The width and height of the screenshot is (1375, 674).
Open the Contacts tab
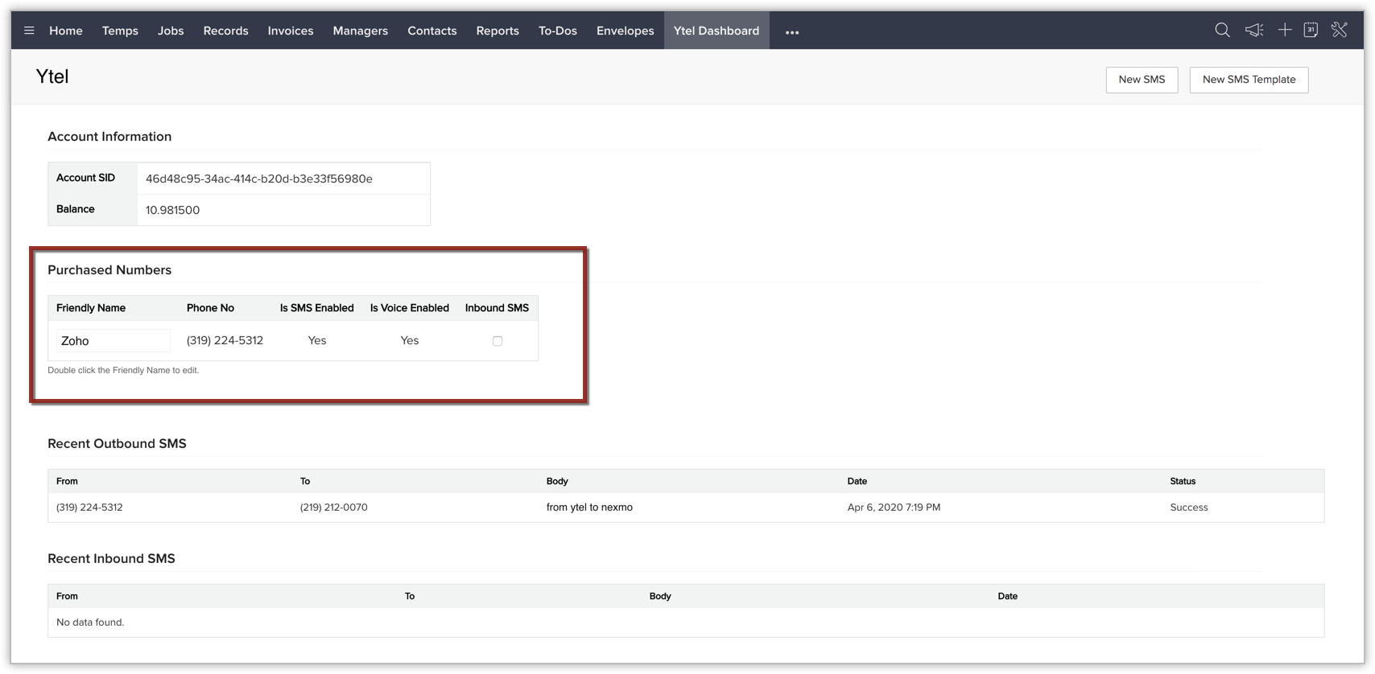432,31
